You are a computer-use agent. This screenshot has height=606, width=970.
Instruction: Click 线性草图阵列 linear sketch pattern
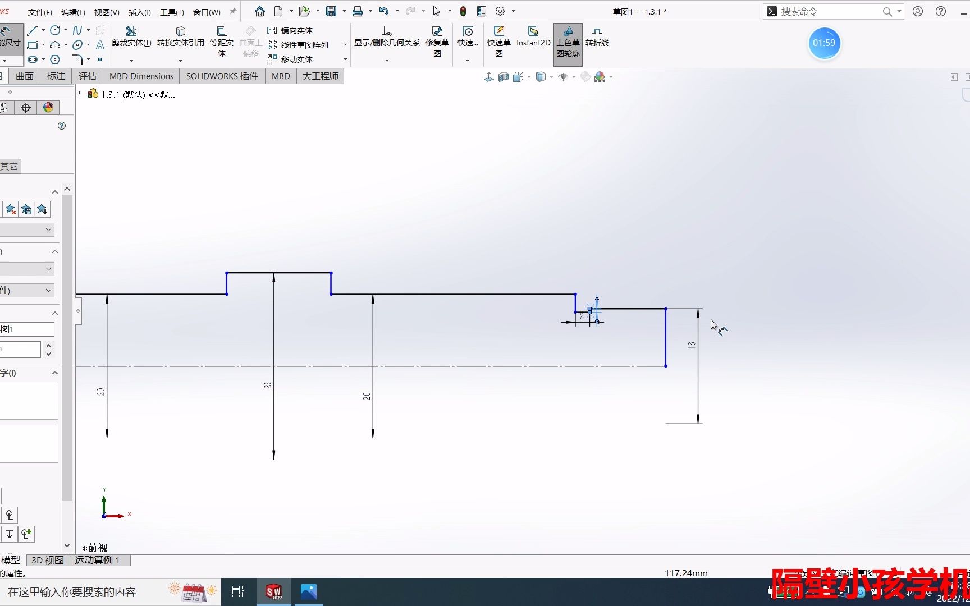coord(298,45)
